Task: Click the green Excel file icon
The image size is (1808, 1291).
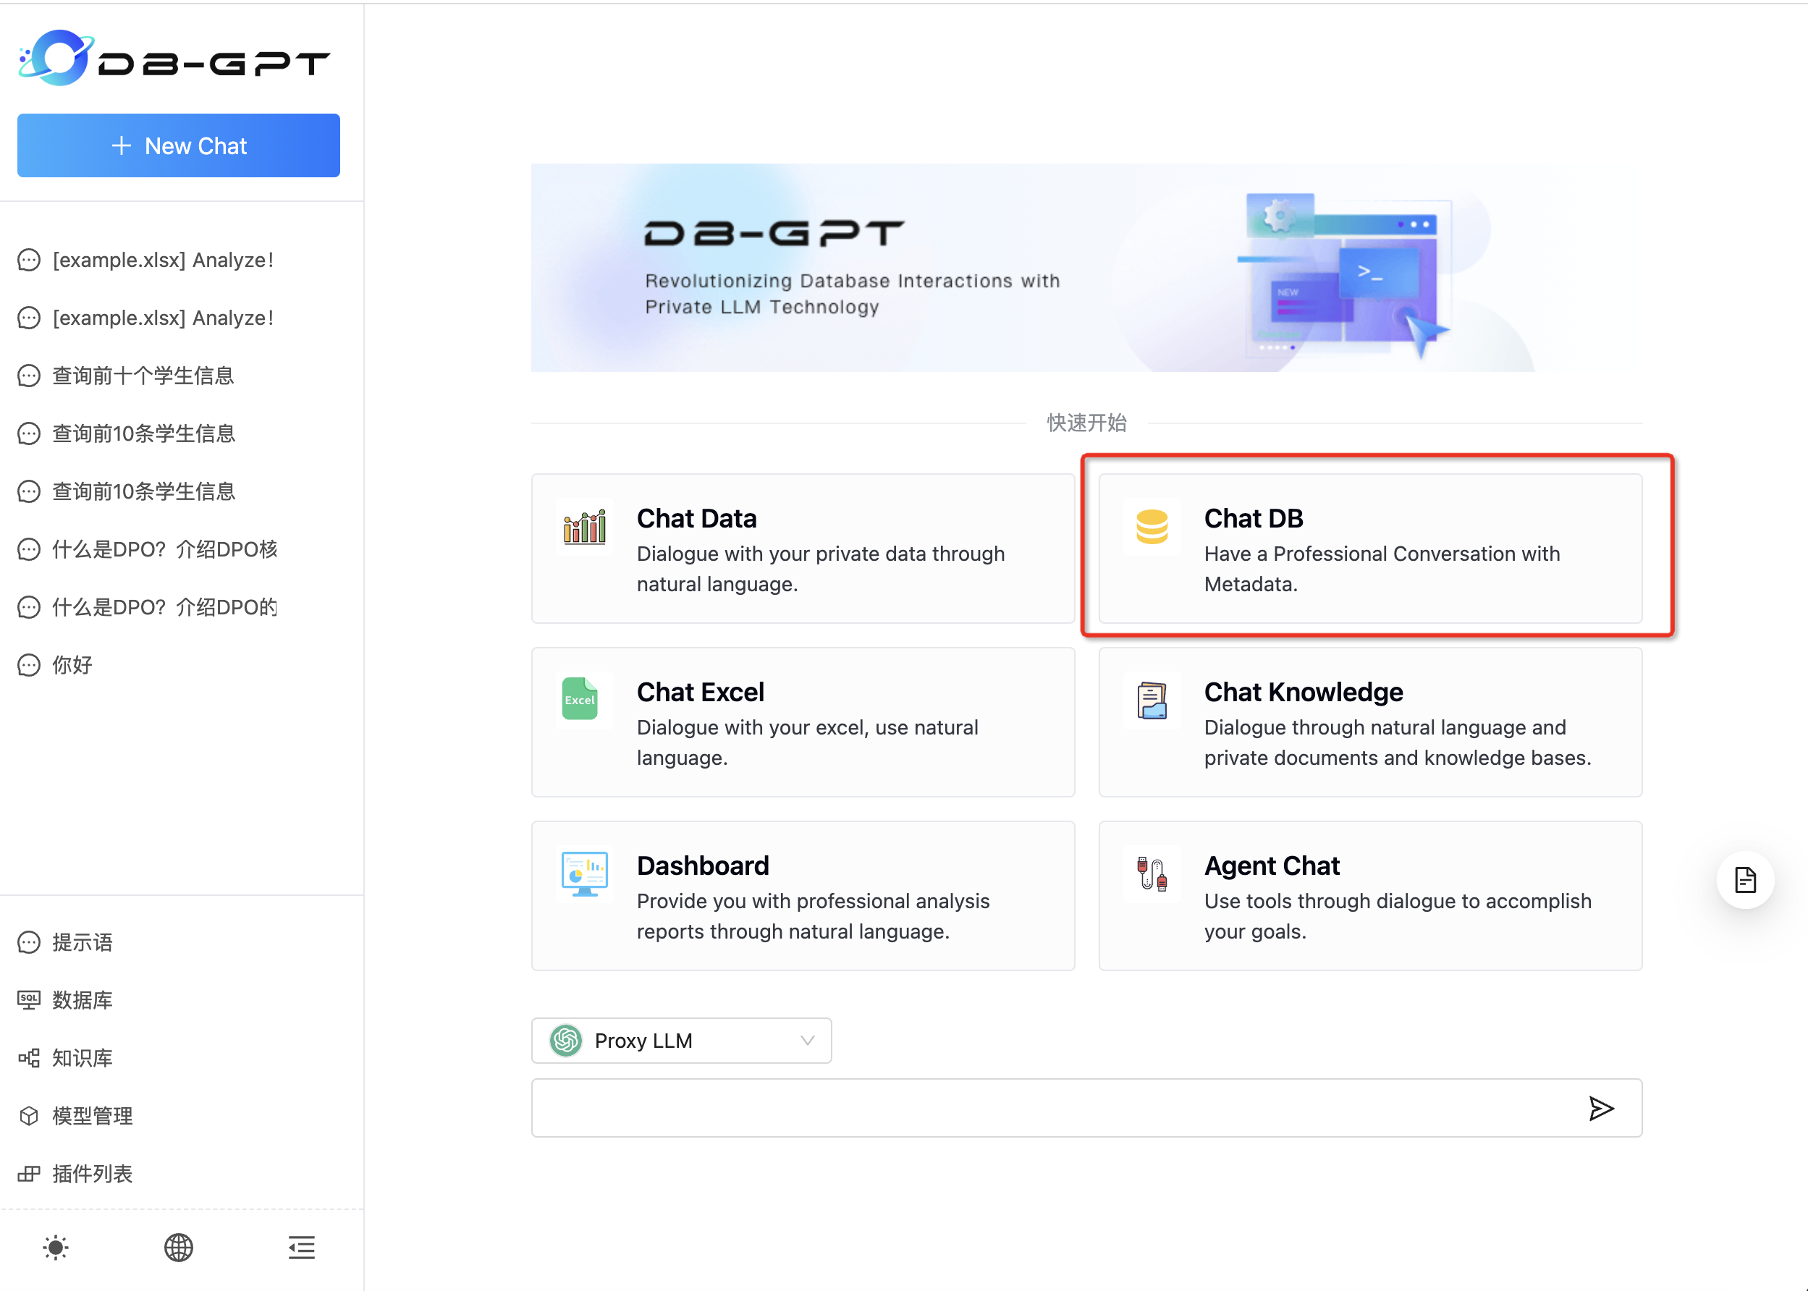Action: (580, 700)
